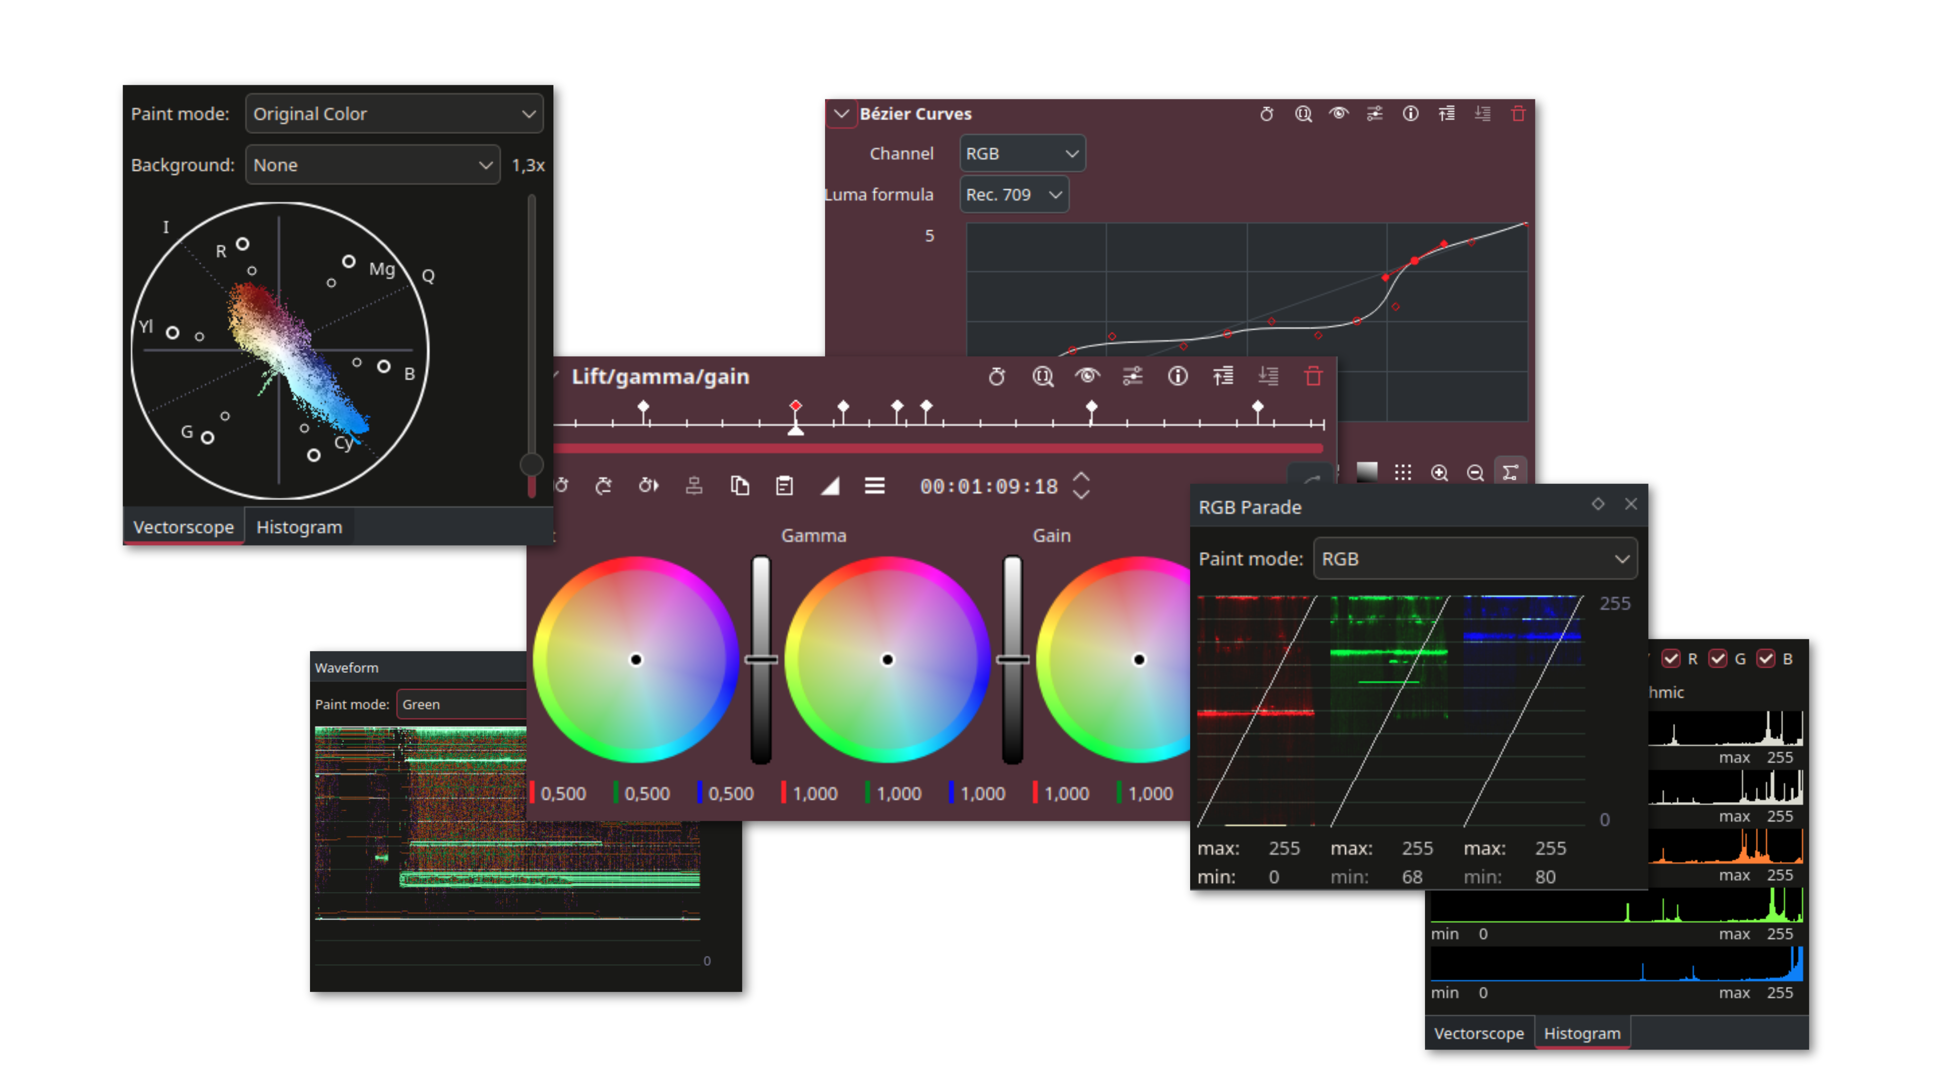Viewport: 1939px width, 1091px height.
Task: Paste keyframes with the clipboard icon
Action: (x=784, y=486)
